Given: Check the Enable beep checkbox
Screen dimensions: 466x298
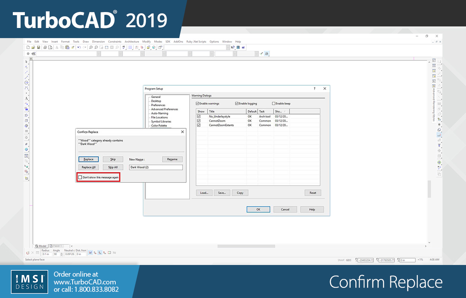Looking at the screenshot, I should pos(274,103).
